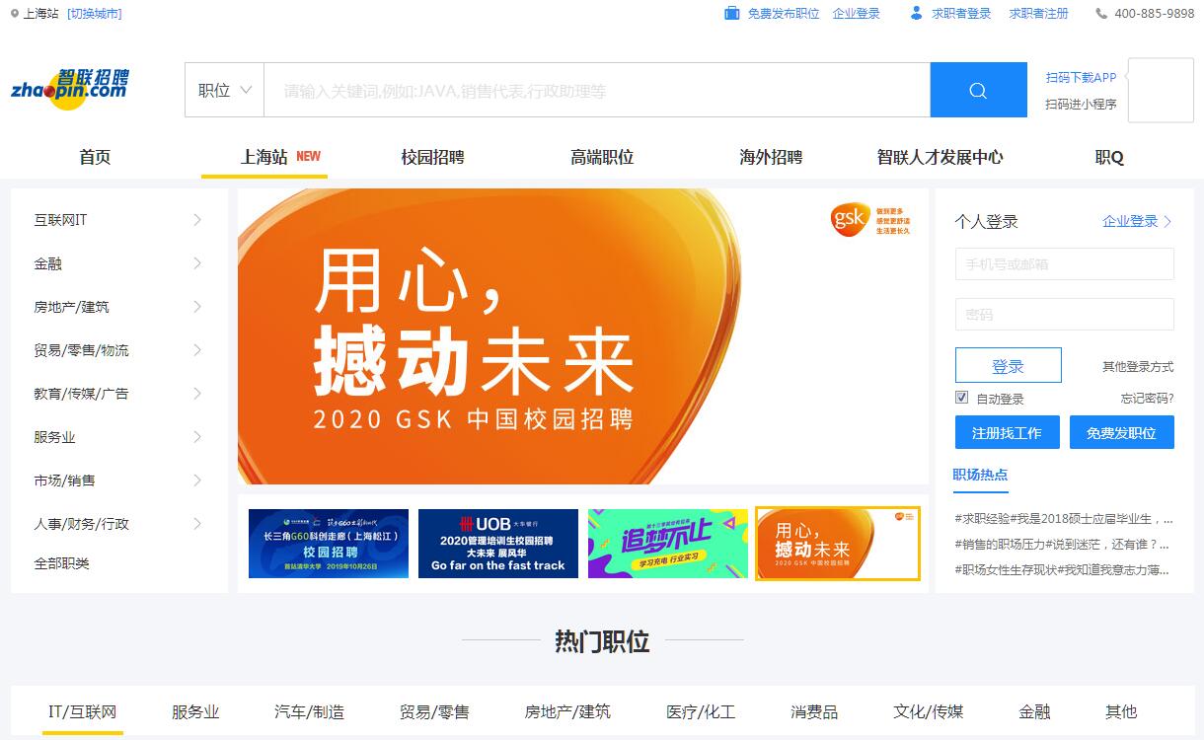Image resolution: width=1204 pixels, height=740 pixels.
Task: Open the 校园招聘 navigation tab
Action: (x=432, y=157)
